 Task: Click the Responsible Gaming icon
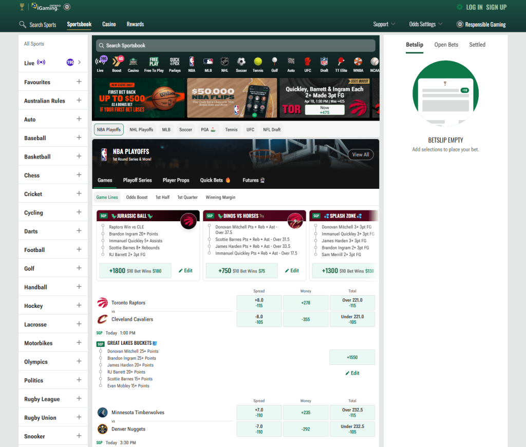460,24
